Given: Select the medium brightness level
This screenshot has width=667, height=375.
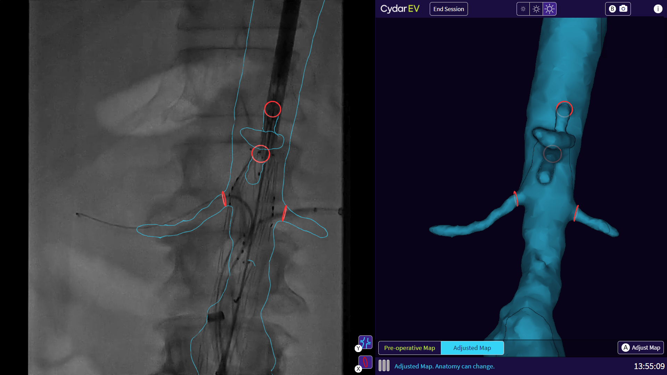Looking at the screenshot, I should click(x=536, y=9).
